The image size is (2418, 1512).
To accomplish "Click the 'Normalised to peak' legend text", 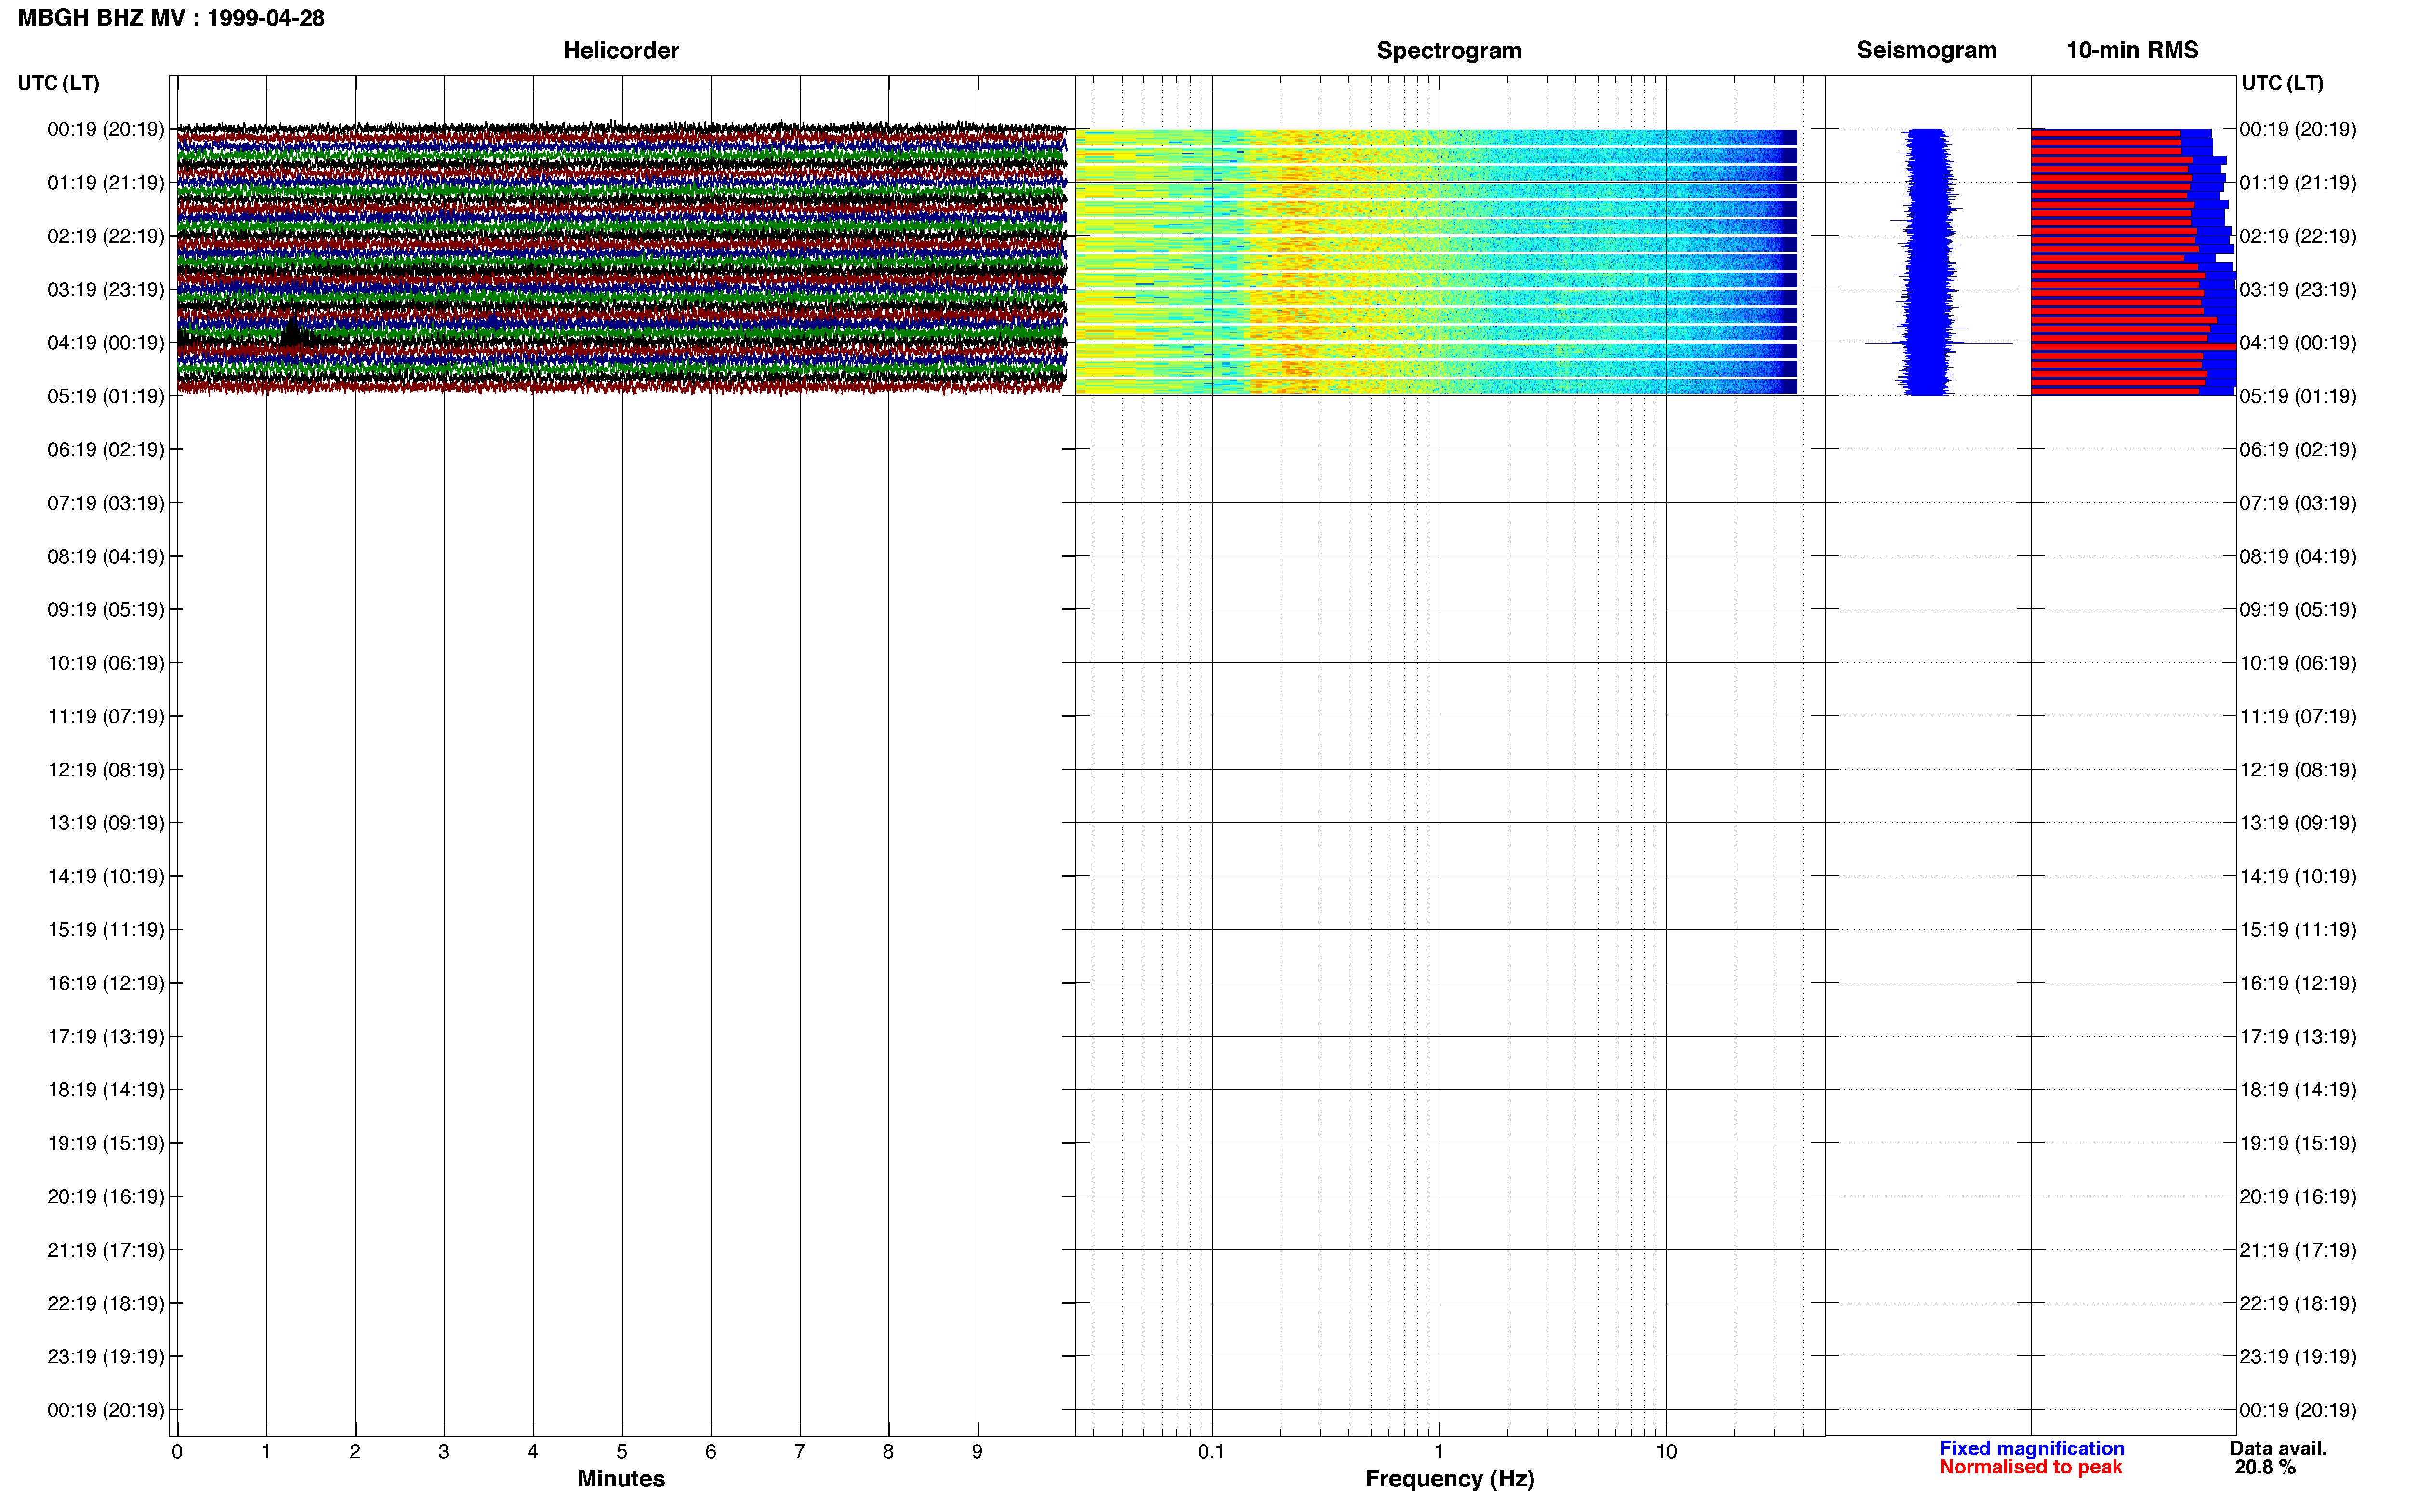I will tap(2030, 1467).
